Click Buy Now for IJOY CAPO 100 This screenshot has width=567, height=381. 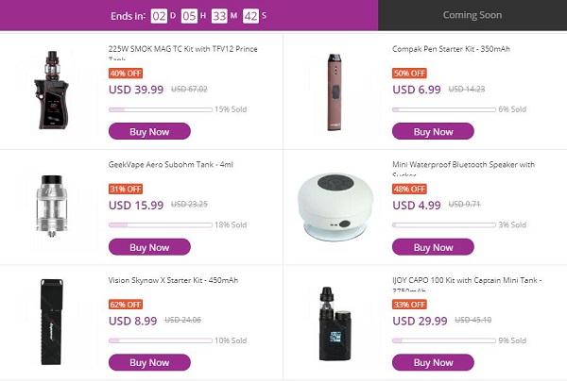click(433, 362)
